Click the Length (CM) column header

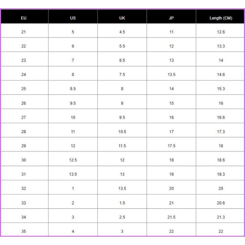tap(221, 18)
